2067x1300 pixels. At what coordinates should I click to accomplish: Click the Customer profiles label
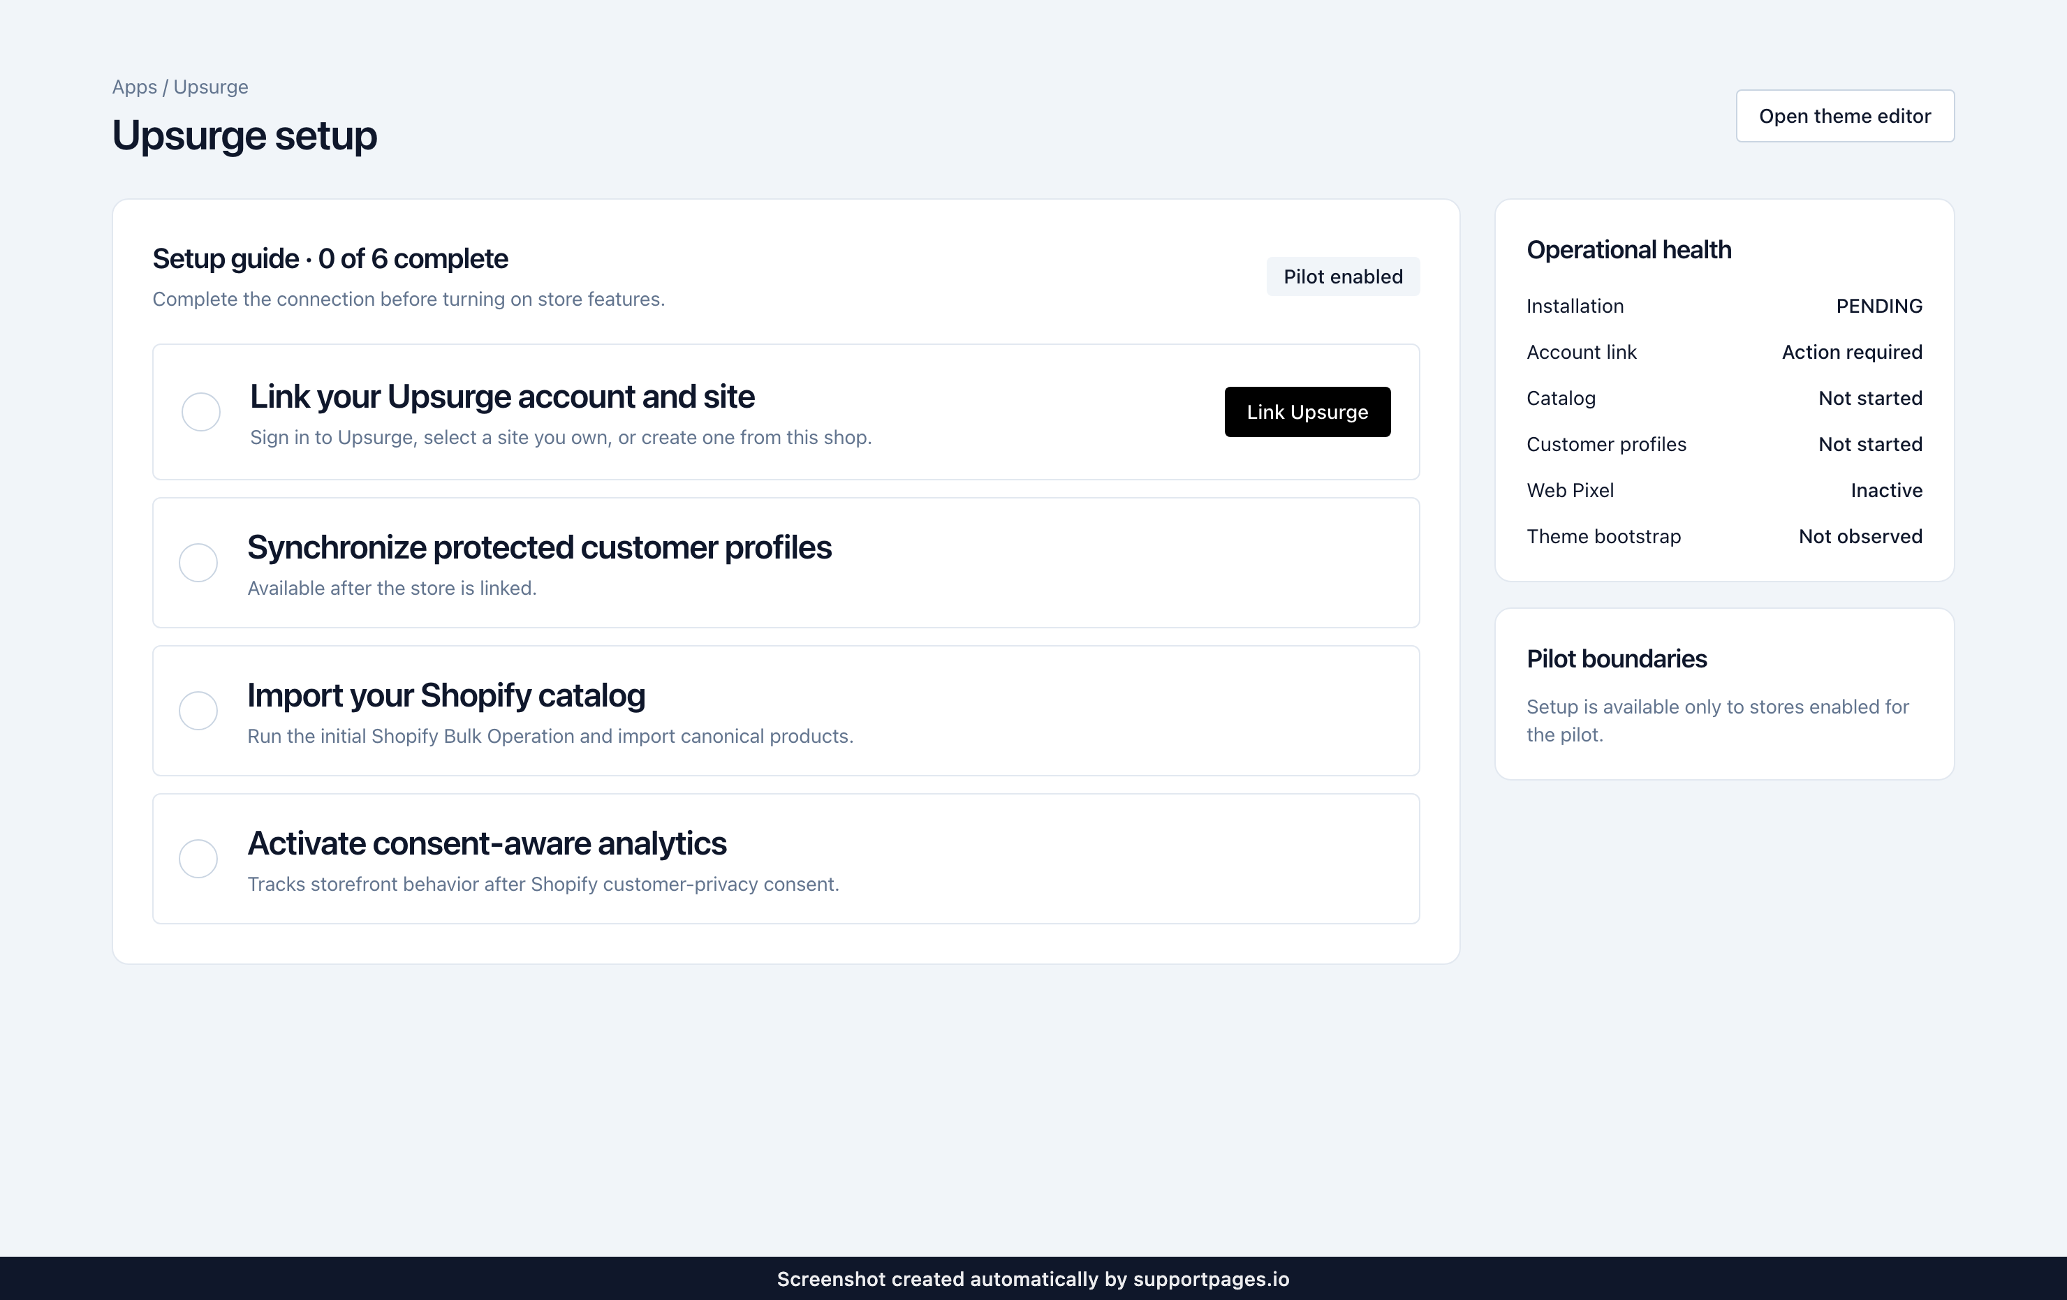(1606, 445)
